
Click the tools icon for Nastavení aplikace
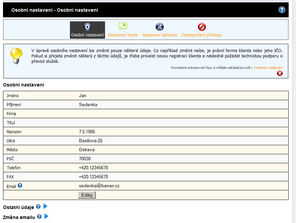click(x=160, y=27)
